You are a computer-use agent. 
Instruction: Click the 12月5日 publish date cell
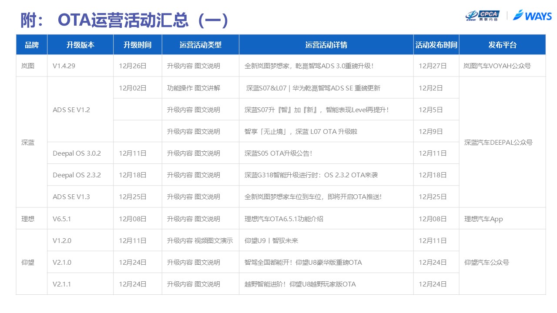(x=436, y=110)
